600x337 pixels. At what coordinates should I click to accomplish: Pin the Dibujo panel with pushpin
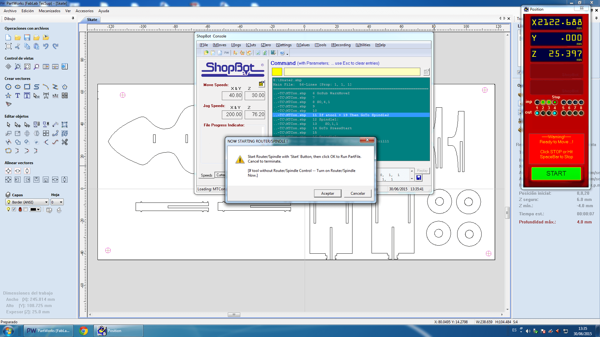point(73,18)
